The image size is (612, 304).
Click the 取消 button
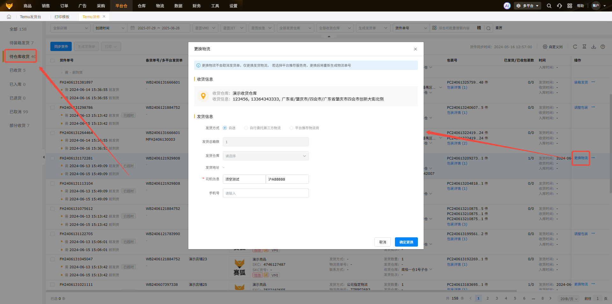pyautogui.click(x=382, y=242)
